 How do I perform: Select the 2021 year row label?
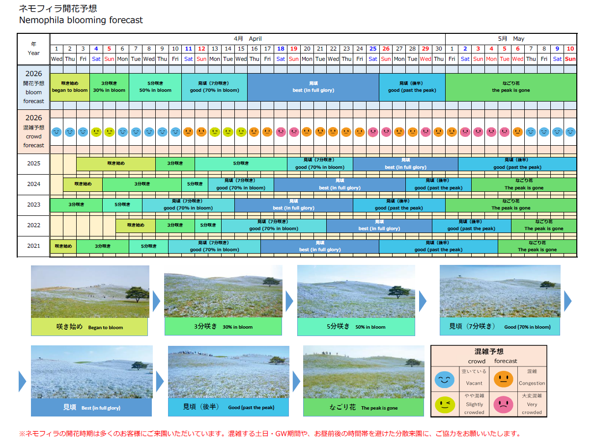33,246
